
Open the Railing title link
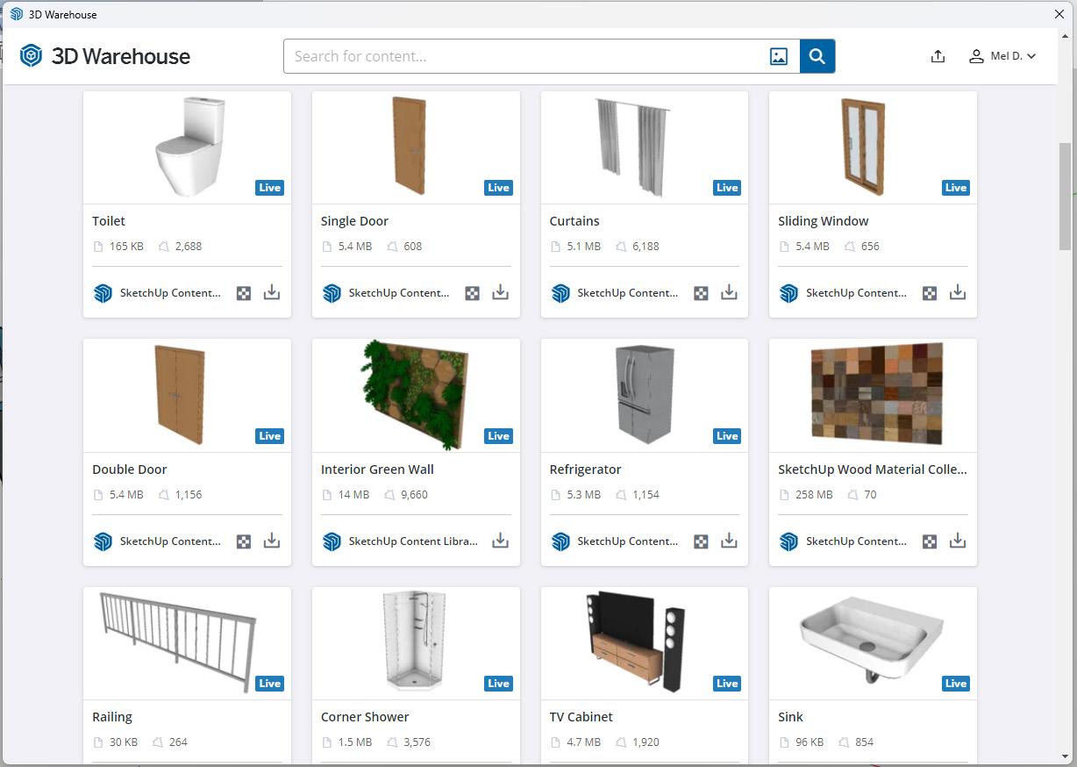[112, 717]
